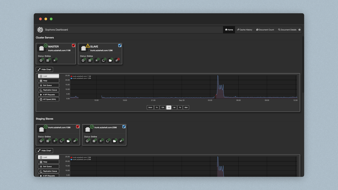Disable the checkbox on trunk.subshell.com:1396
The width and height of the screenshot is (338, 190).
(x=78, y=127)
